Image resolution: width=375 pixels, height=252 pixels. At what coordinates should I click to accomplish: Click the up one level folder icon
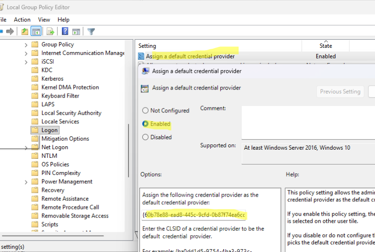(25, 32)
